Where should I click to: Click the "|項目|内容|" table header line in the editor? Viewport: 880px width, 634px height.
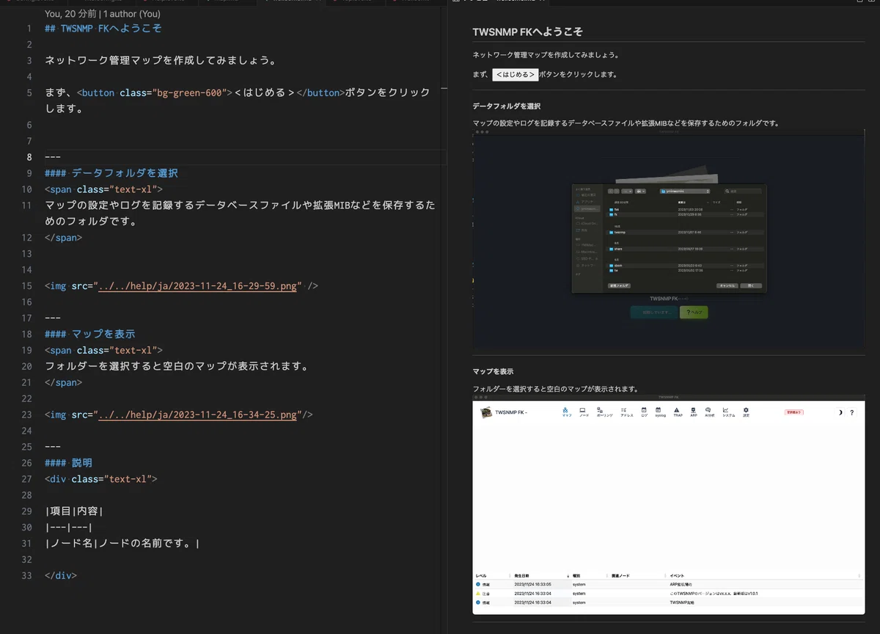pos(74,511)
